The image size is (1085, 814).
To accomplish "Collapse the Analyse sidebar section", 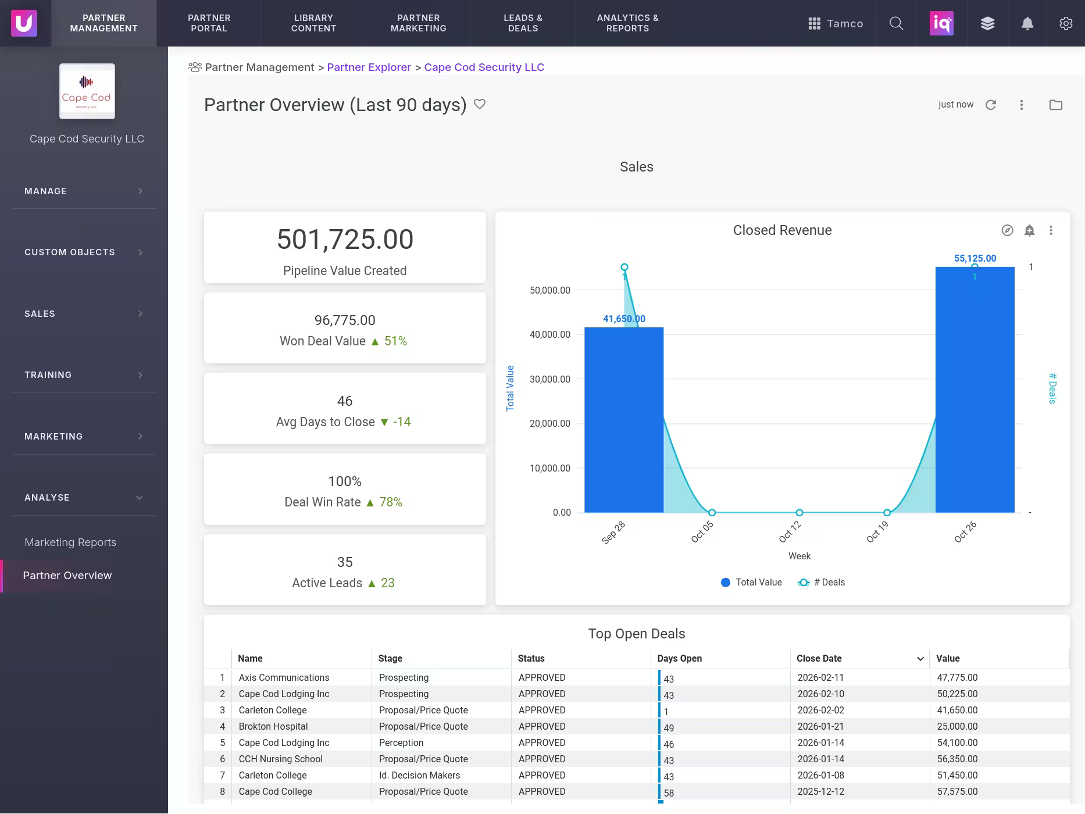I will pos(84,498).
